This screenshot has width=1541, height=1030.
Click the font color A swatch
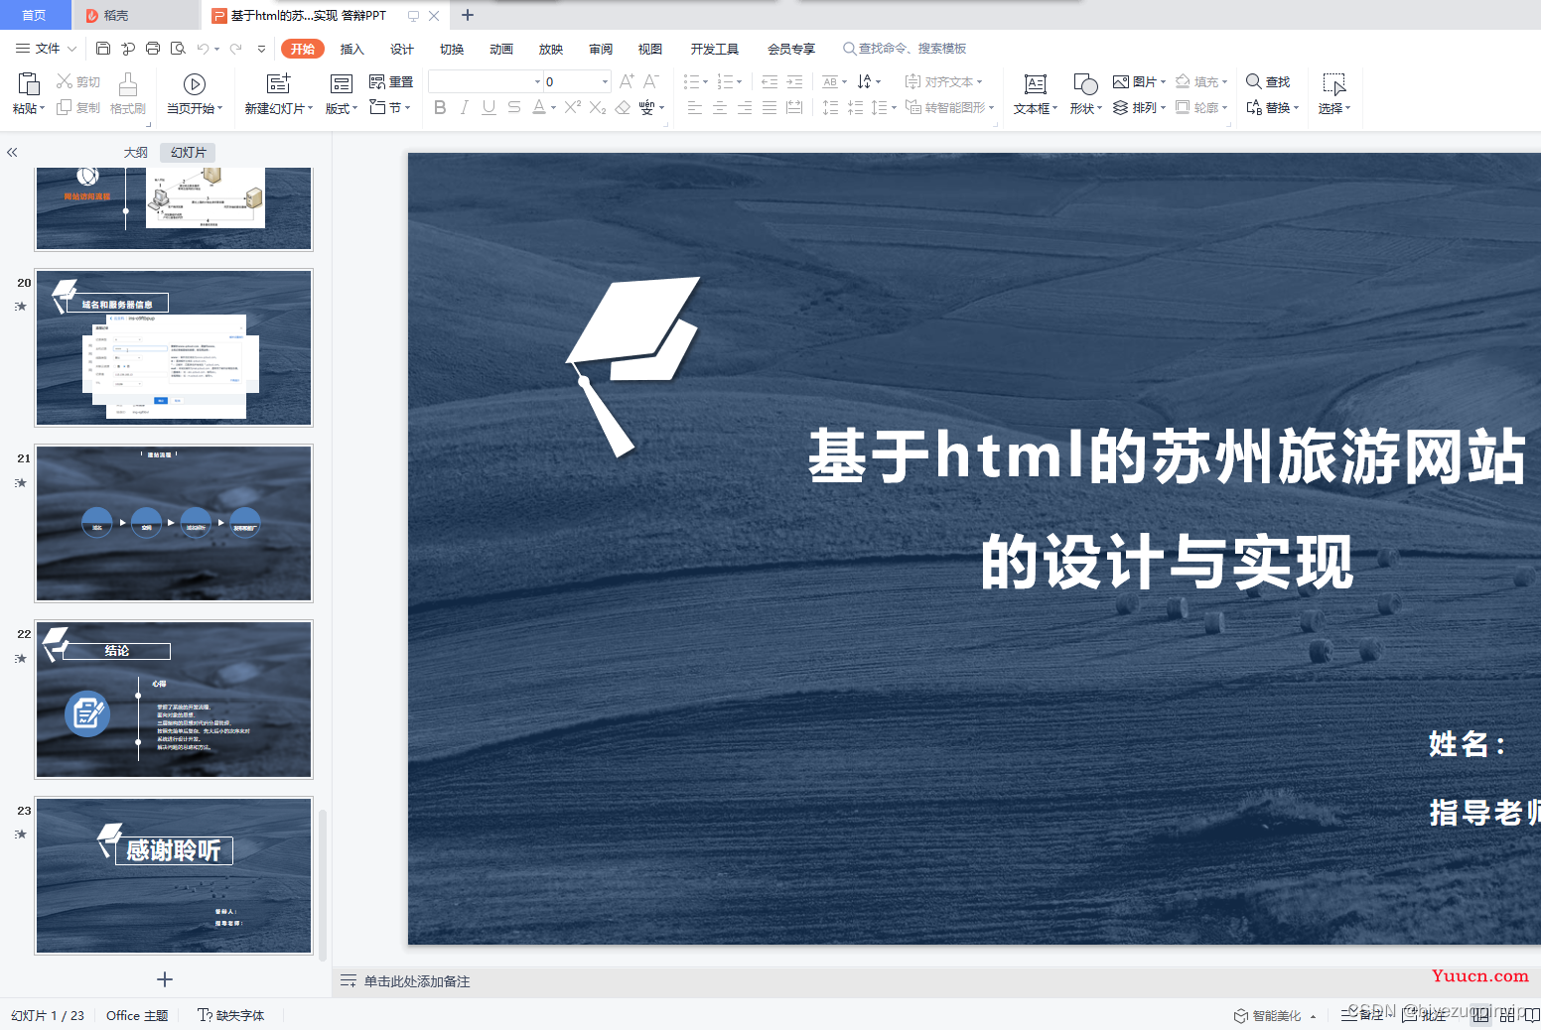538,107
